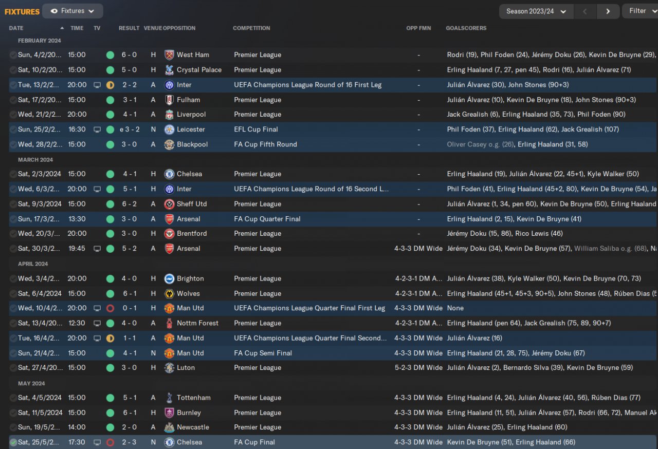Screen dimensions: 658x449
Task: Sort by the Result column header
Action: click(129, 28)
